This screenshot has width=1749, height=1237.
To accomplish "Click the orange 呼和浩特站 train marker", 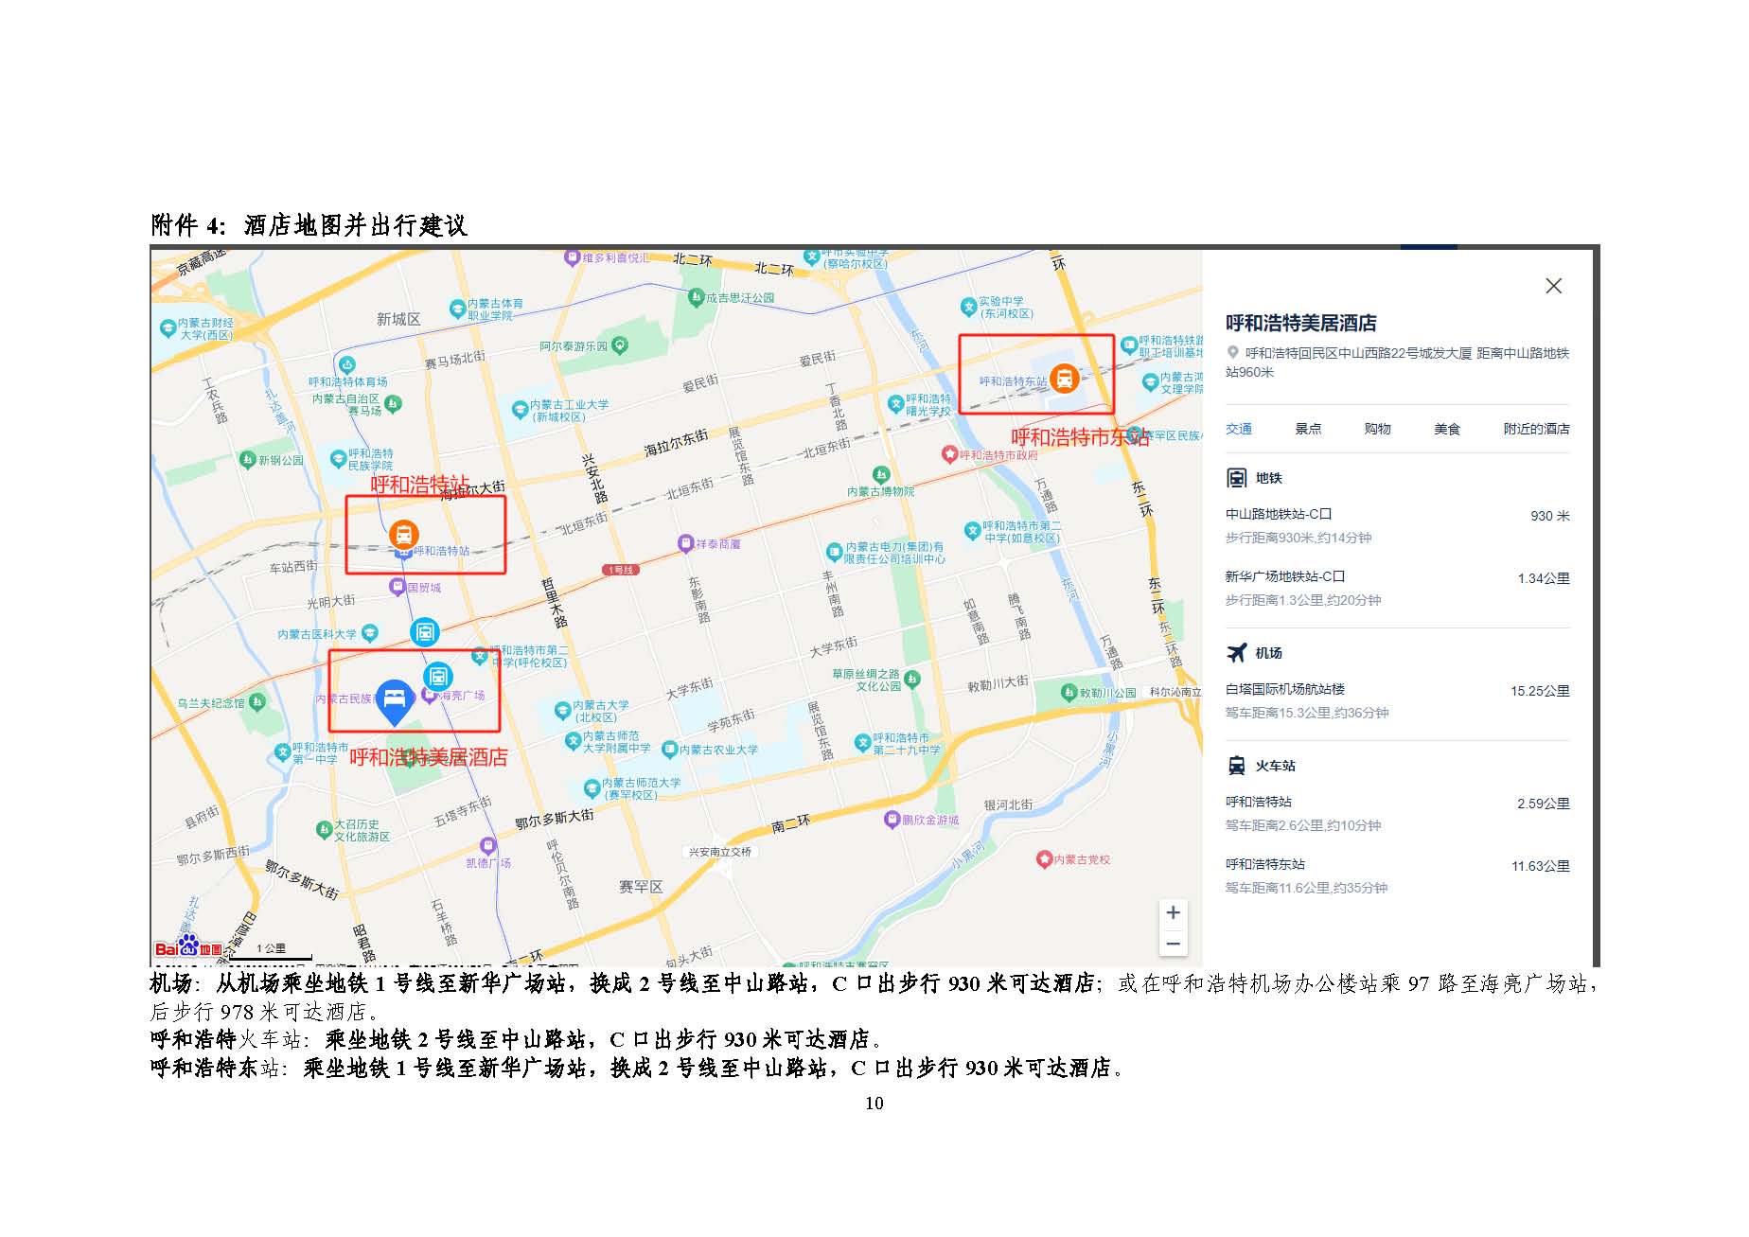I will 404,535.
